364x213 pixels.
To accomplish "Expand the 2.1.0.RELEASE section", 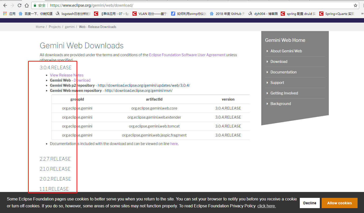I will 55,169.
